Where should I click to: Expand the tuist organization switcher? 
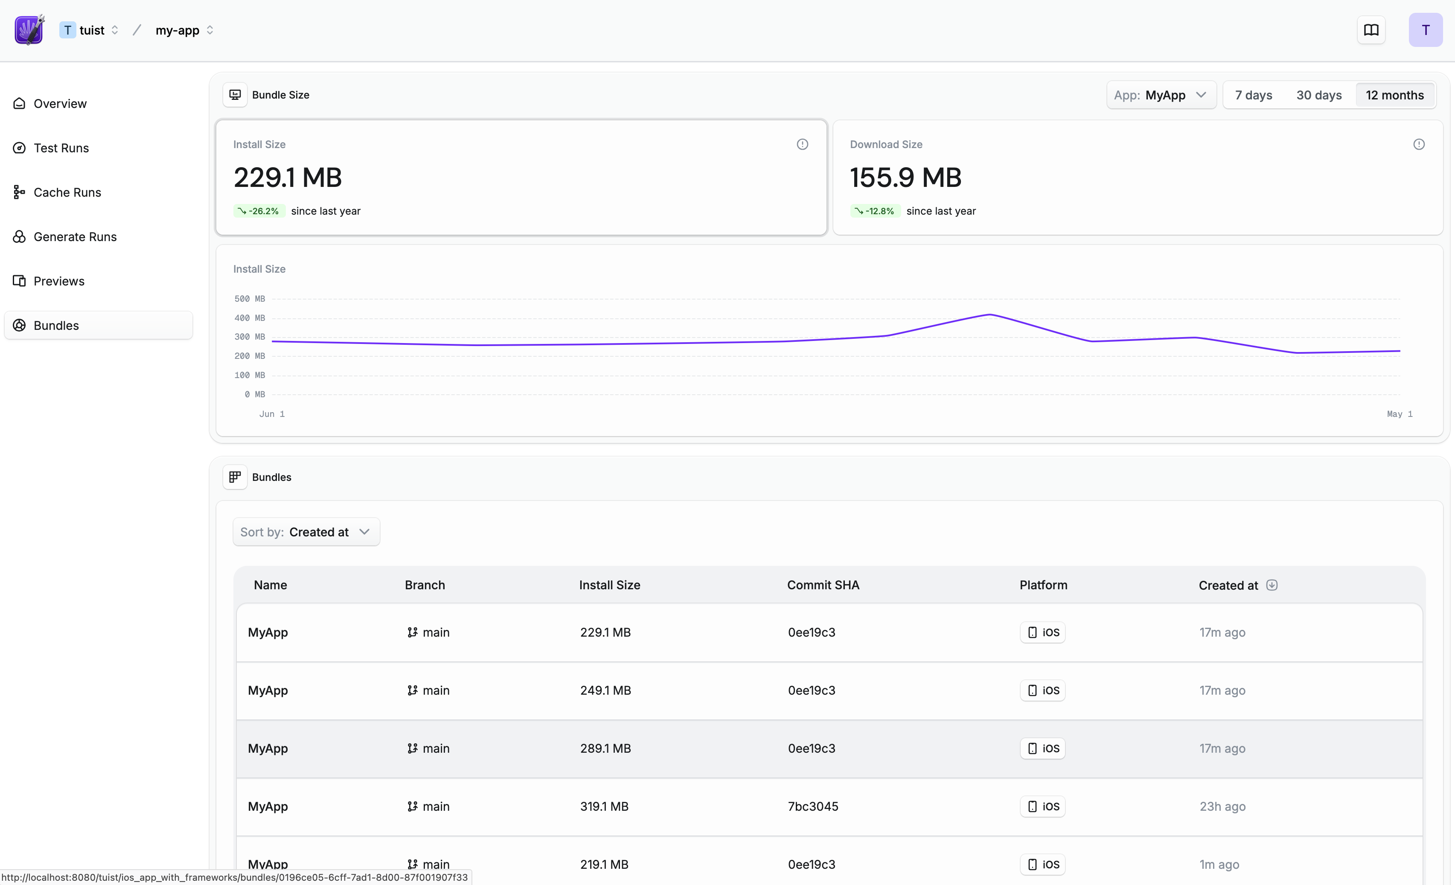click(90, 30)
